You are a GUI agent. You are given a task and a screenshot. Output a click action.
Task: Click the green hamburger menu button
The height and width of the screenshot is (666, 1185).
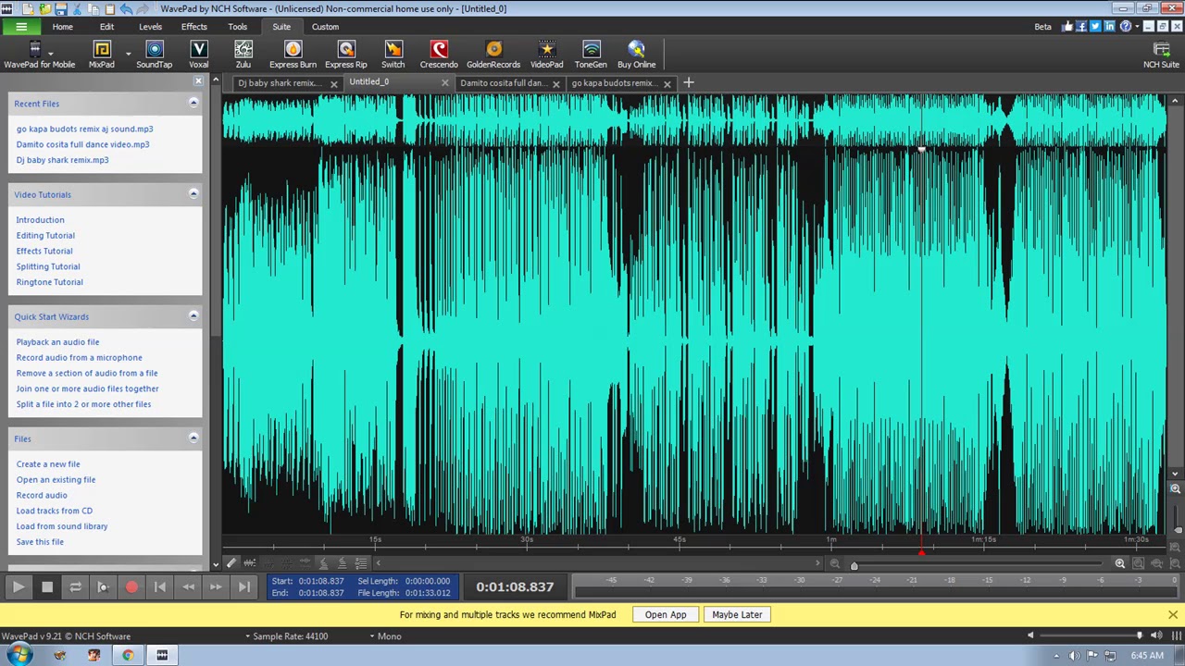pos(20,27)
